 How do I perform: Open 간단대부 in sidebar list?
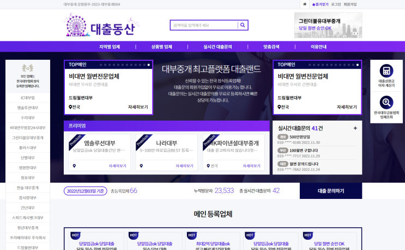(28, 208)
